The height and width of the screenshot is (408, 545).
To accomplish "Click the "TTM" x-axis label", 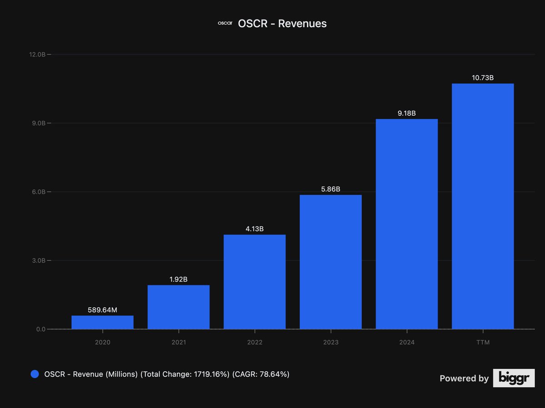I will pos(483,342).
